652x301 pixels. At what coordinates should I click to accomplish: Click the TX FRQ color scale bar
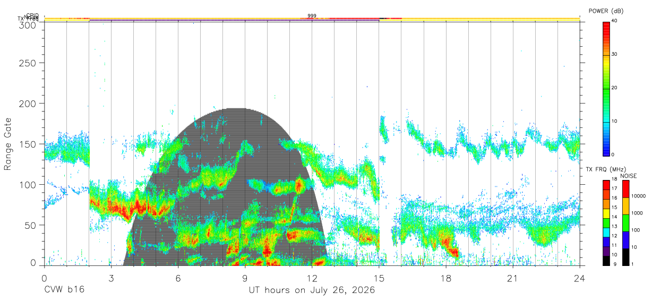coord(606,222)
